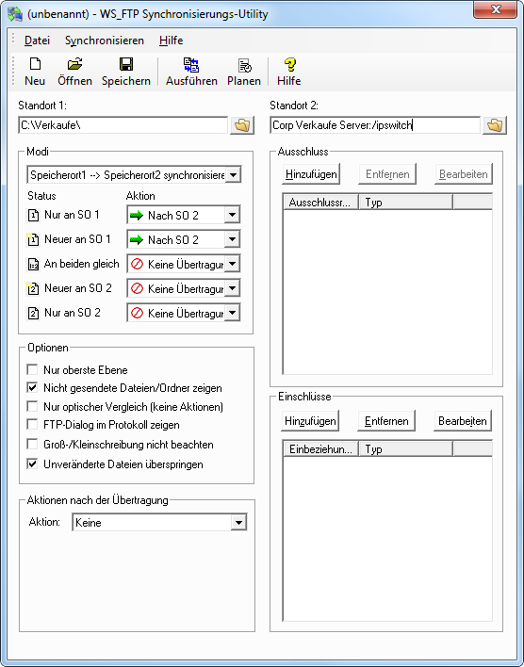The width and height of the screenshot is (524, 667).
Task: Click the Speichern floppy disk icon
Action: click(126, 64)
